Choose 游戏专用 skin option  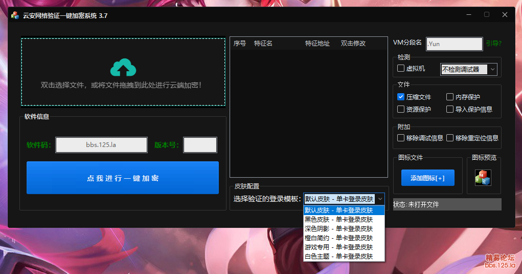338,247
